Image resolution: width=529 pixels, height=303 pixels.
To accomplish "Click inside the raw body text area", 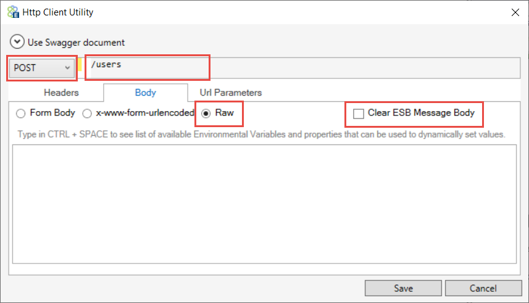I will pyautogui.click(x=264, y=204).
